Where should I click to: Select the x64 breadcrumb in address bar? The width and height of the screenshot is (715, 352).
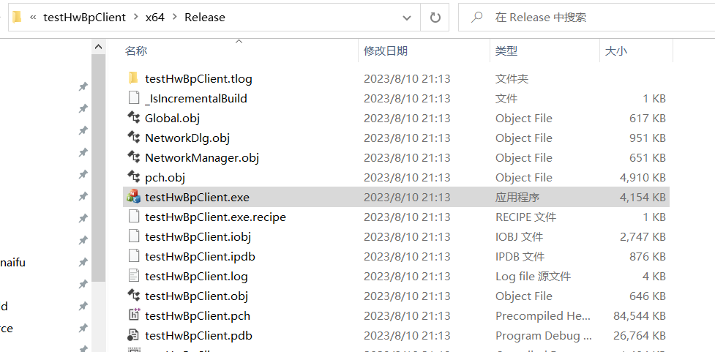point(154,17)
